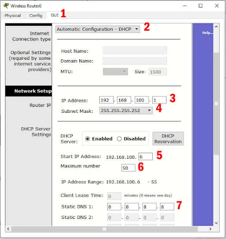Viewport: 226px width, 239px height.
Task: Click the Domain Name input field
Action: (x=135, y=61)
